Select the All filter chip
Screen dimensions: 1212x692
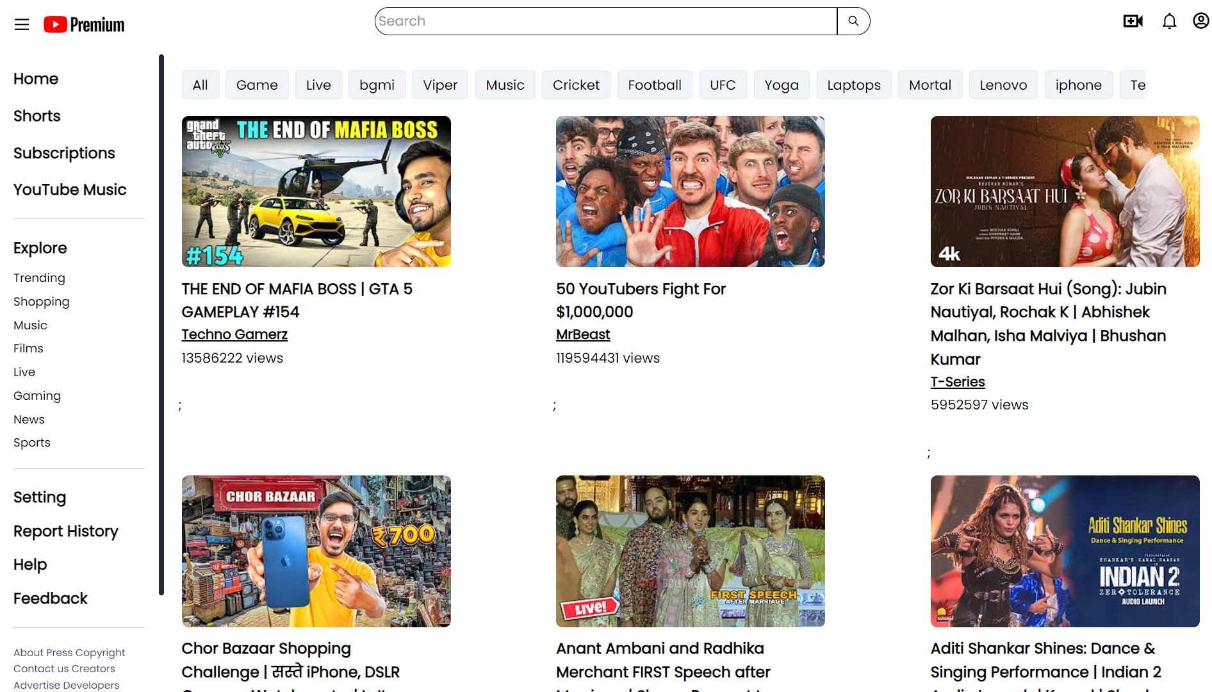point(201,85)
